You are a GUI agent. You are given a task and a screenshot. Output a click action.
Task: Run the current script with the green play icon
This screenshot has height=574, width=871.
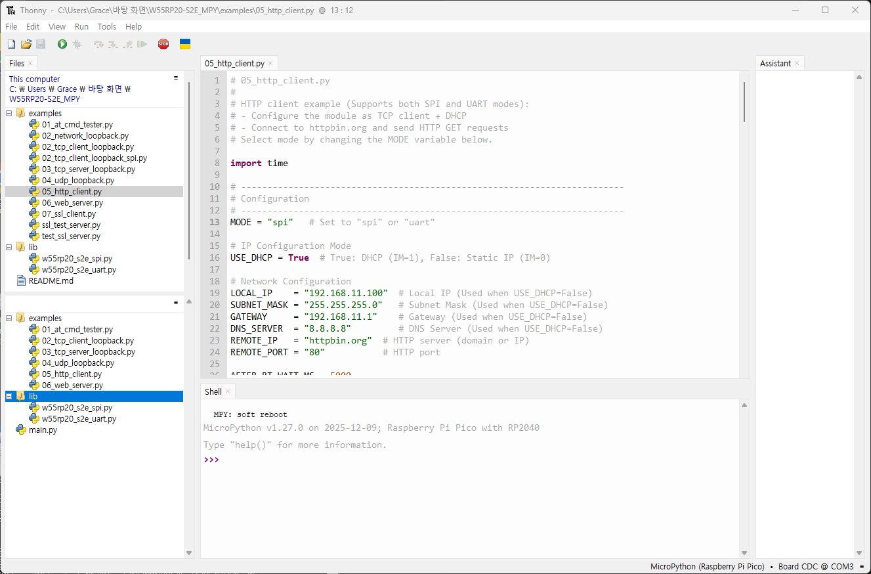(62, 44)
